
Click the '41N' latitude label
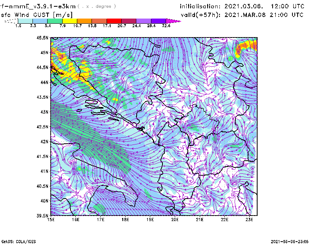click(x=44, y=171)
